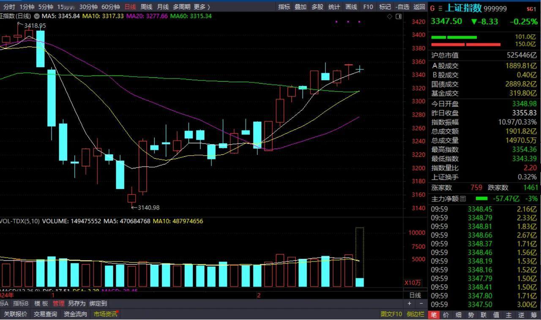Click the 标记 mark button

385,7
